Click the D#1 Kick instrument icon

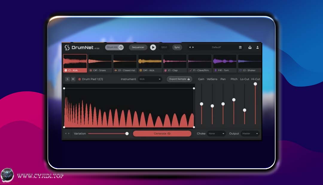pyautogui.click(x=141, y=70)
